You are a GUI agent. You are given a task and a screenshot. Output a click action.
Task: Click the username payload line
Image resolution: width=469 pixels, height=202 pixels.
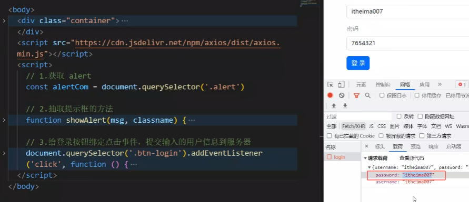(x=405, y=182)
